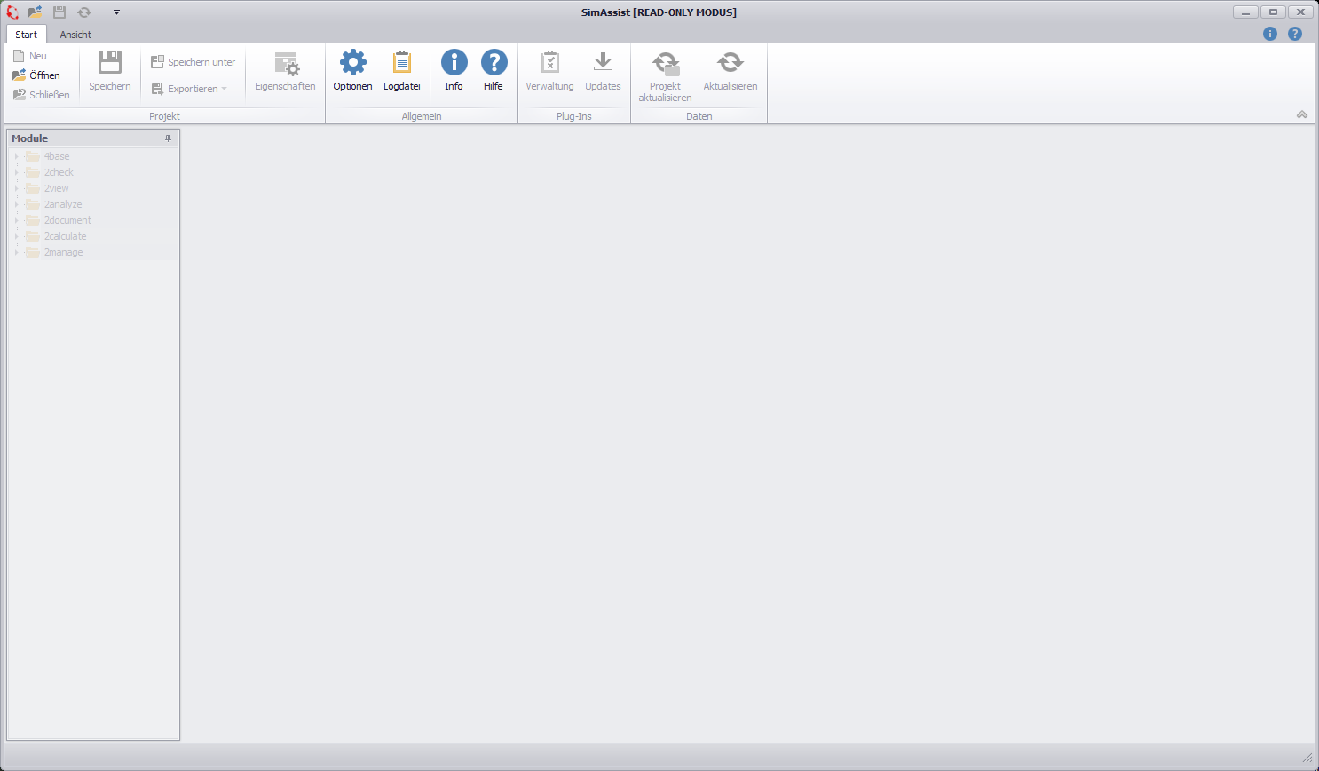This screenshot has height=771, width=1319.
Task: Open the Exportieren dropdown
Action: [x=189, y=89]
